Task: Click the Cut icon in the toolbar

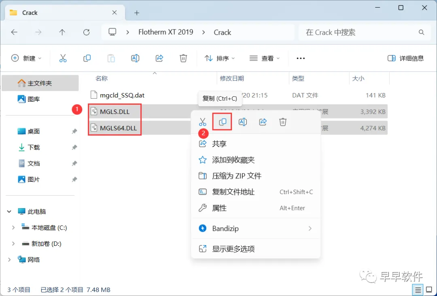Action: tap(63, 58)
